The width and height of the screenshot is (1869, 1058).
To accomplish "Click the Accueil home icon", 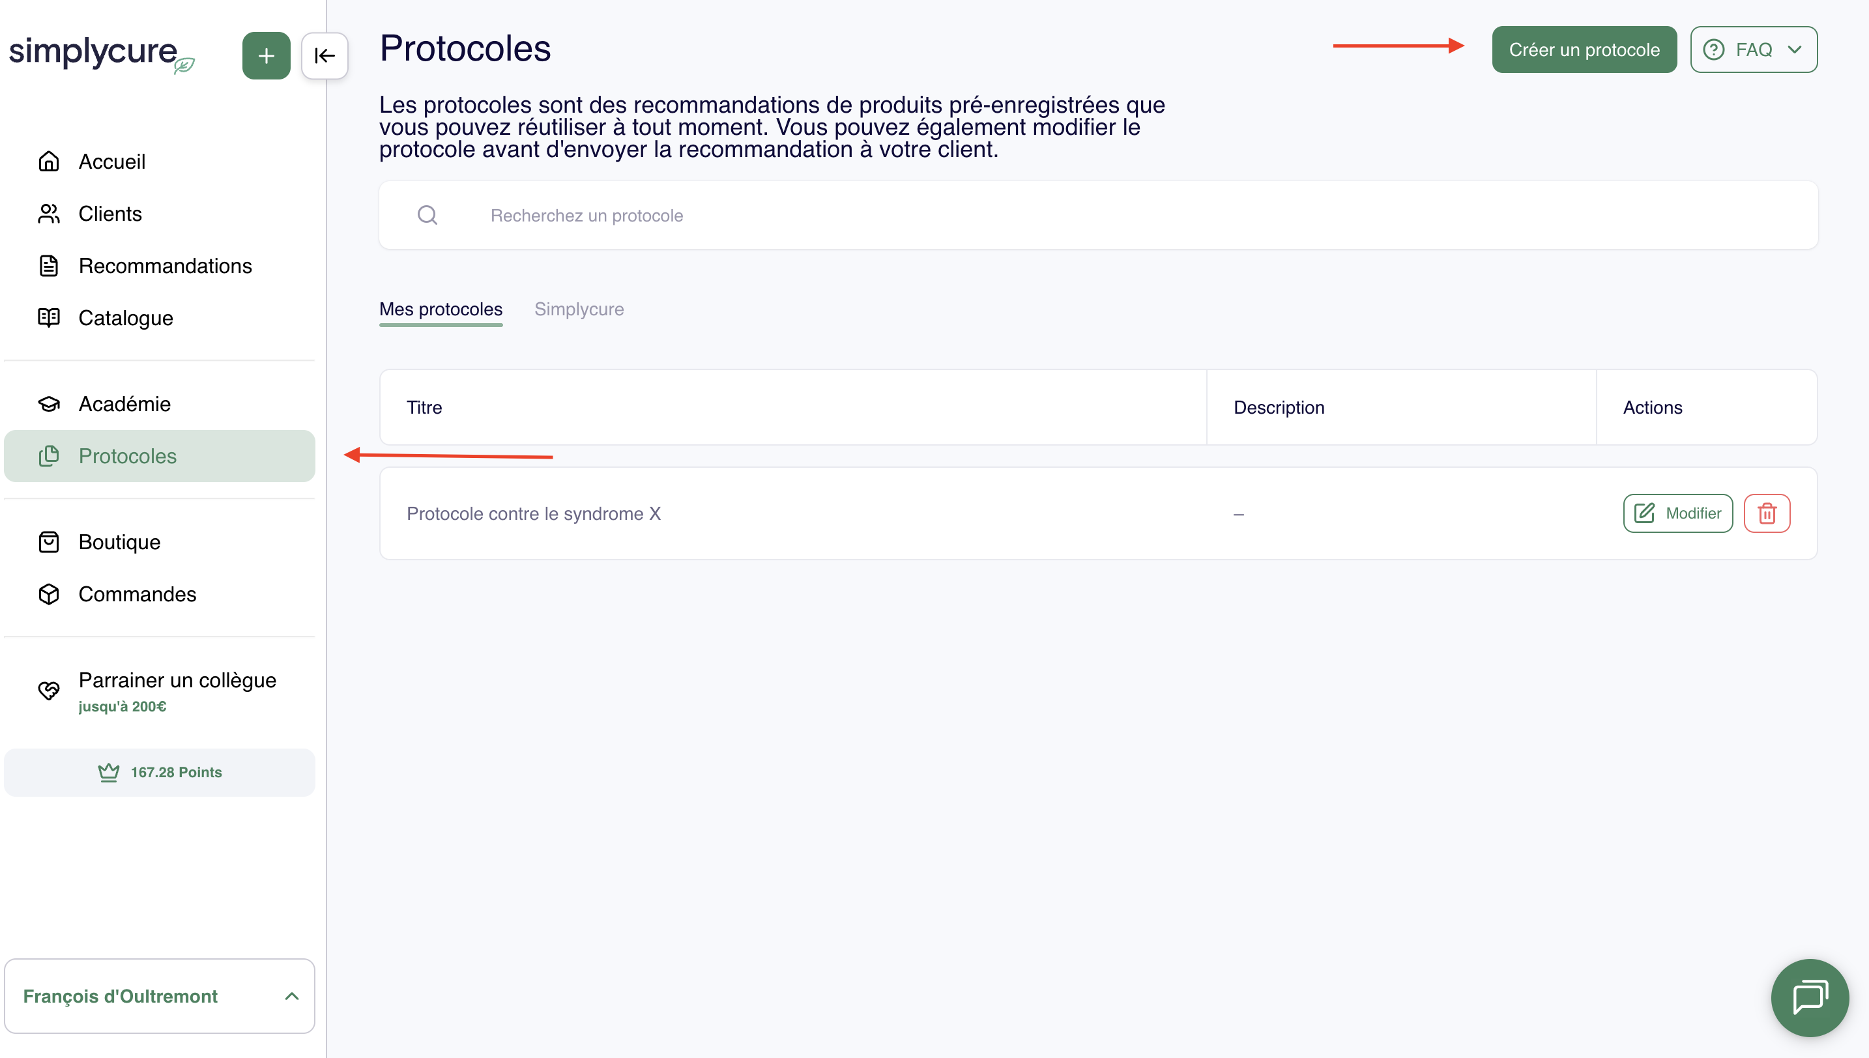I will pos(49,162).
